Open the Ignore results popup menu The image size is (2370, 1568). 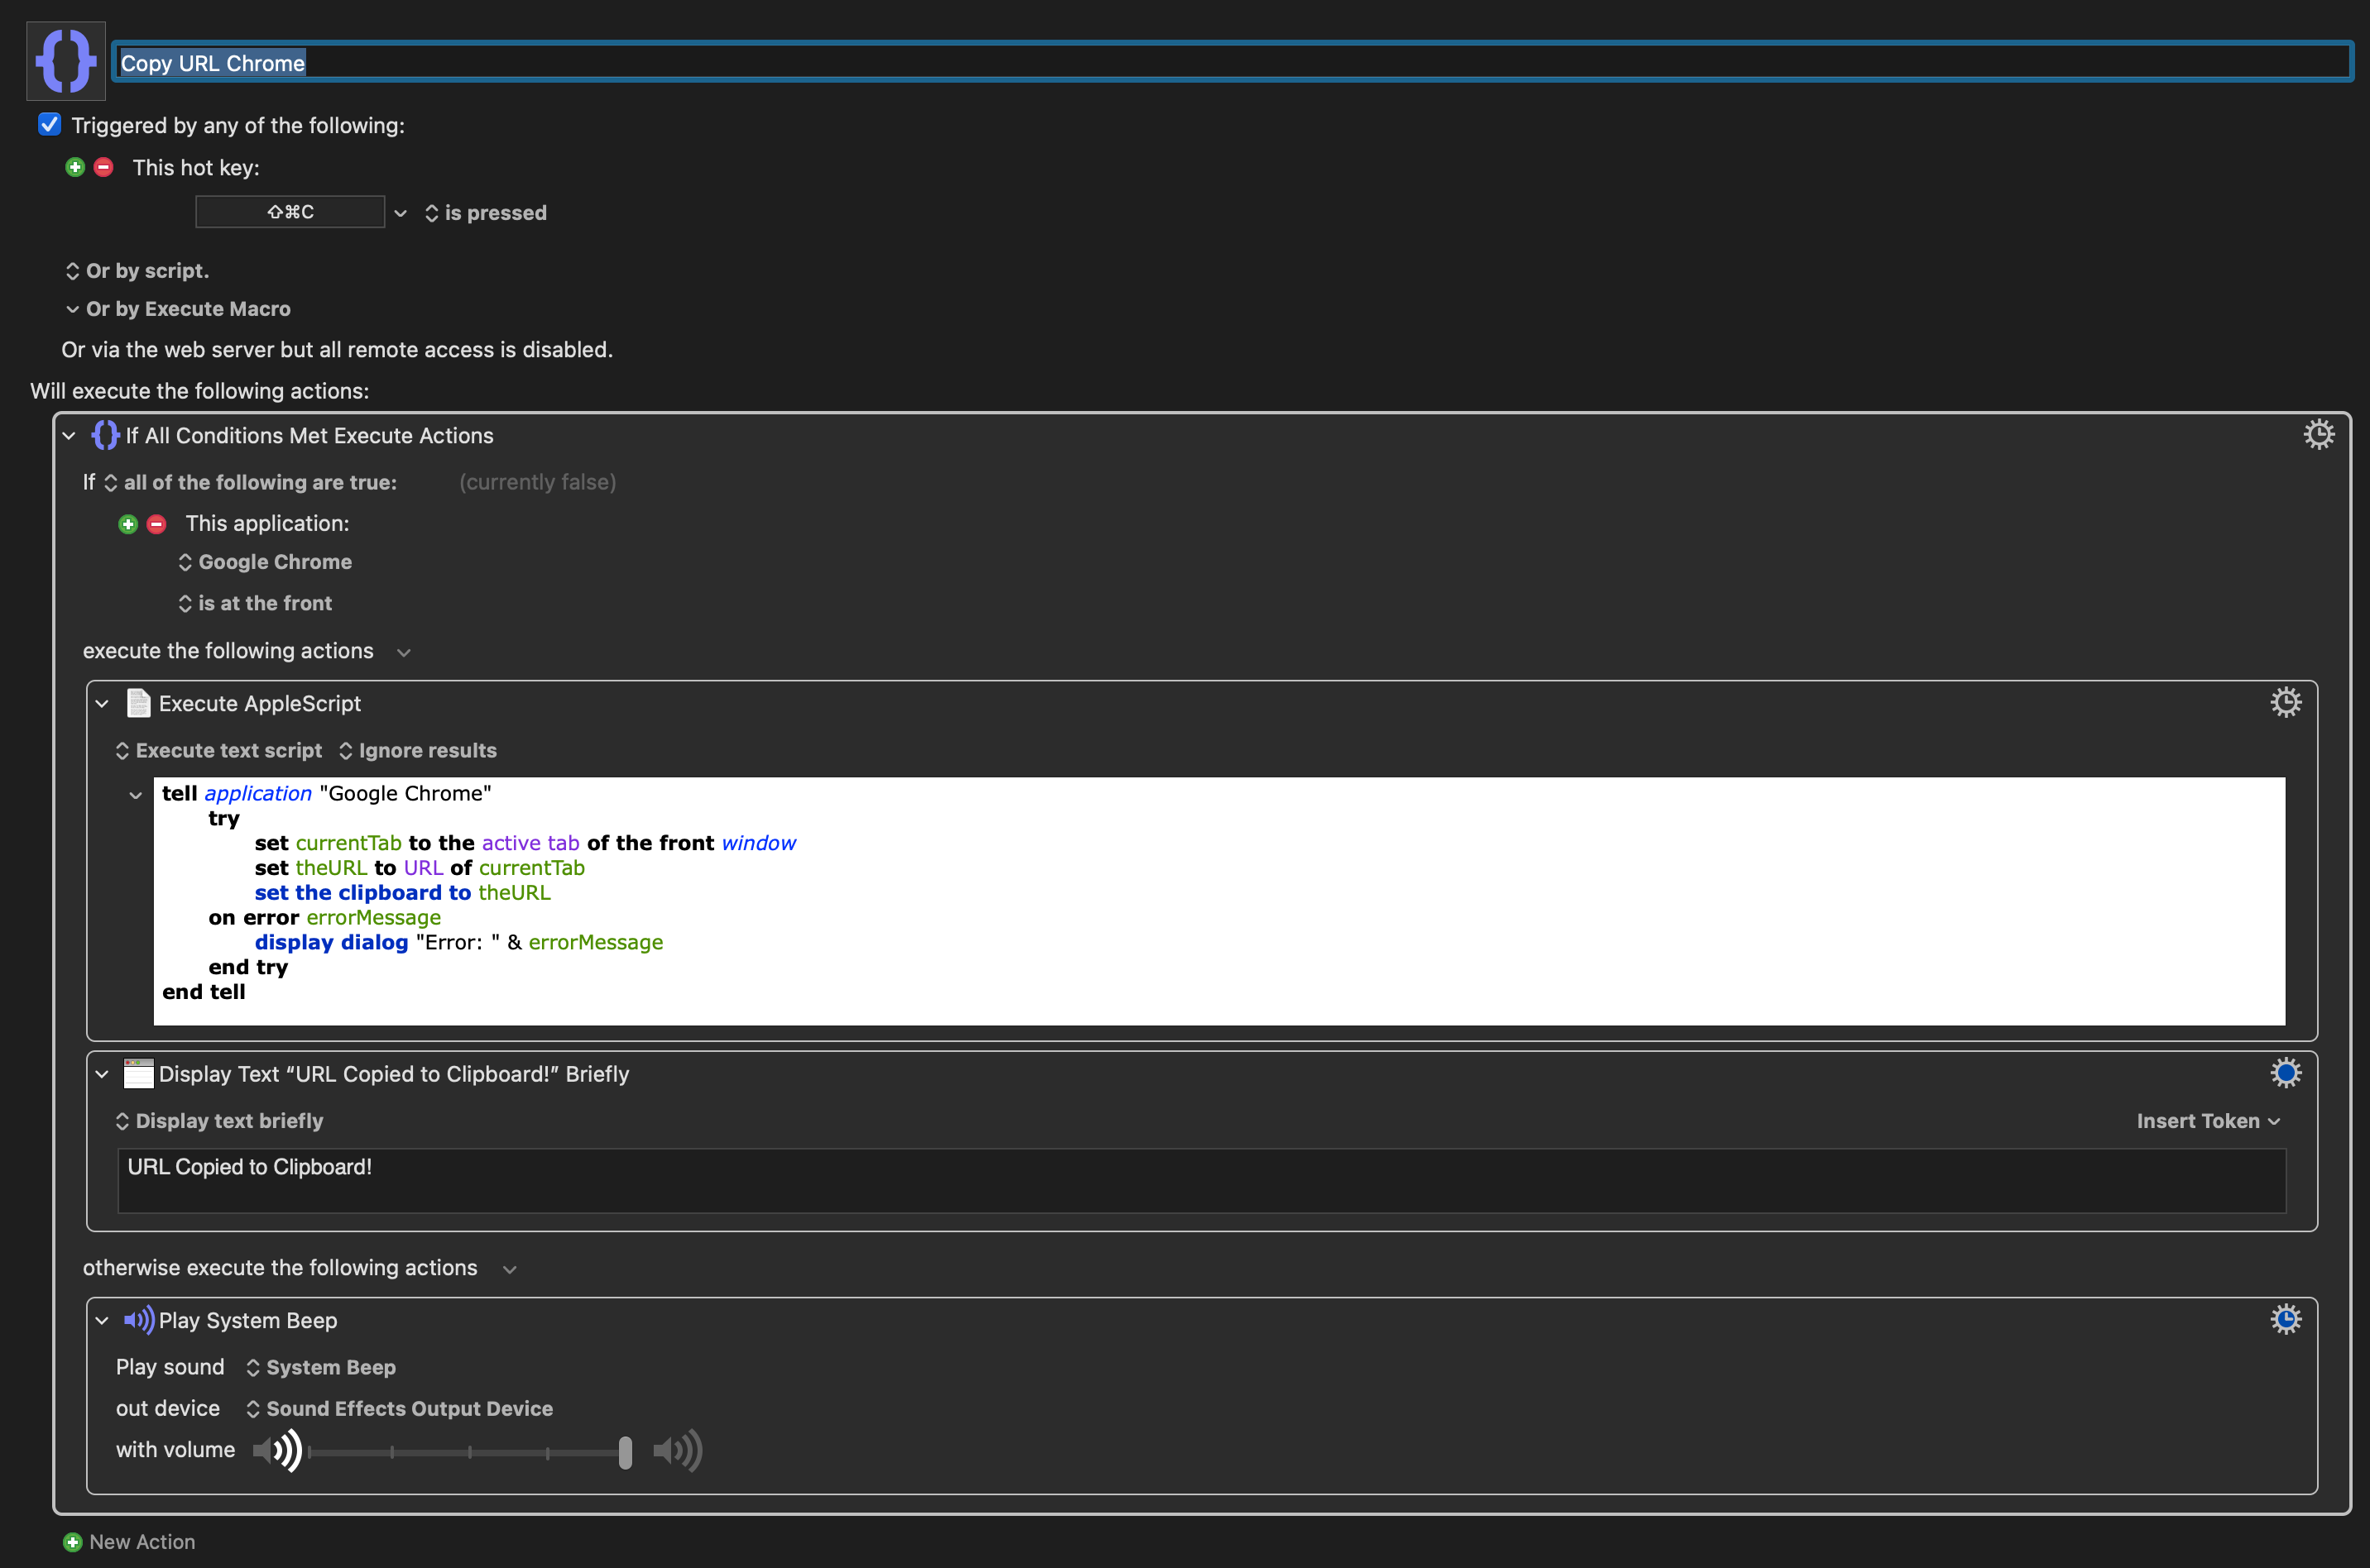point(417,750)
